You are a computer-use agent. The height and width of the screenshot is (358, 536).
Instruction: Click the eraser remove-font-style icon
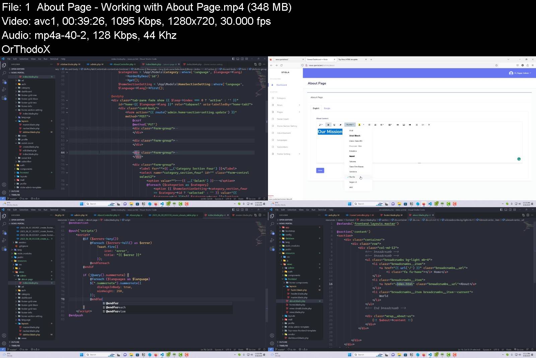pos(340,125)
